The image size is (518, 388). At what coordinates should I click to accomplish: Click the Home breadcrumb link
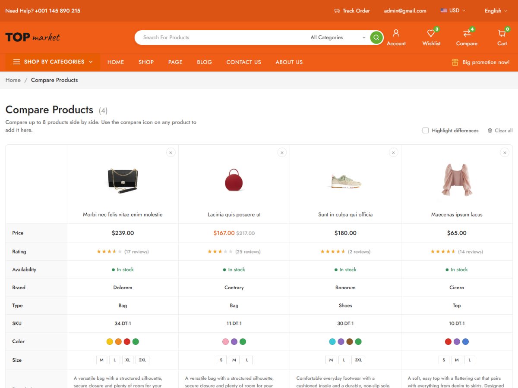tap(13, 80)
